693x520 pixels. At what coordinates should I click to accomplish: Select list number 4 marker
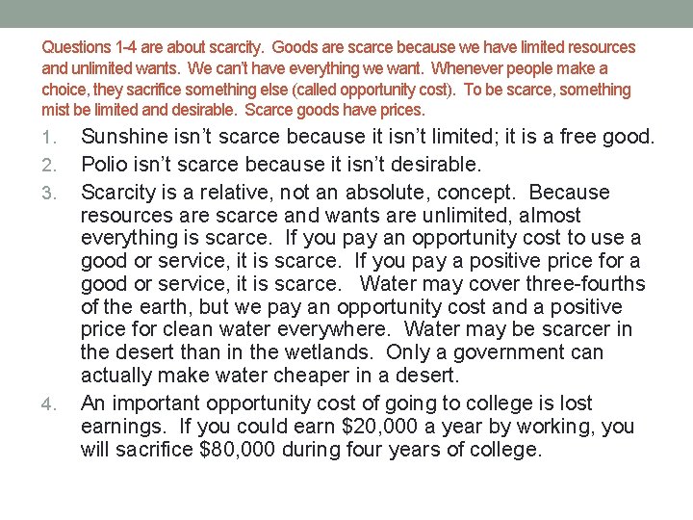click(49, 404)
